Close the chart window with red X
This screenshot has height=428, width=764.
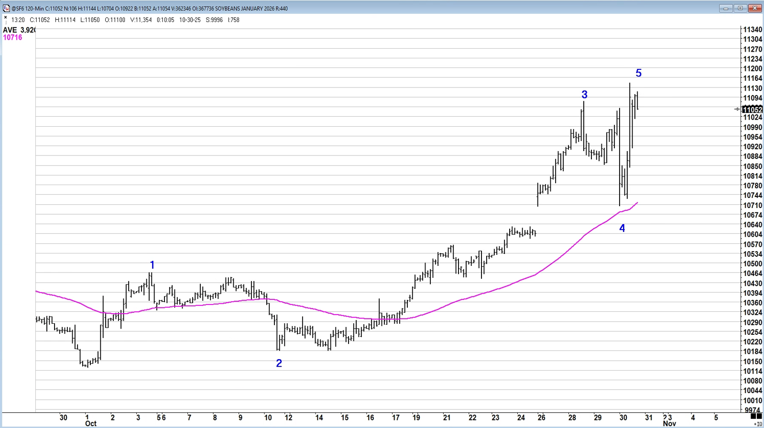click(755, 8)
